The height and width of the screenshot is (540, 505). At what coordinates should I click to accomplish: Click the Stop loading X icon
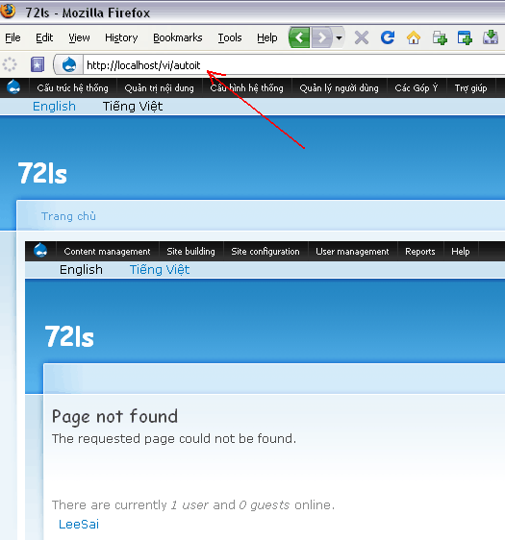362,37
